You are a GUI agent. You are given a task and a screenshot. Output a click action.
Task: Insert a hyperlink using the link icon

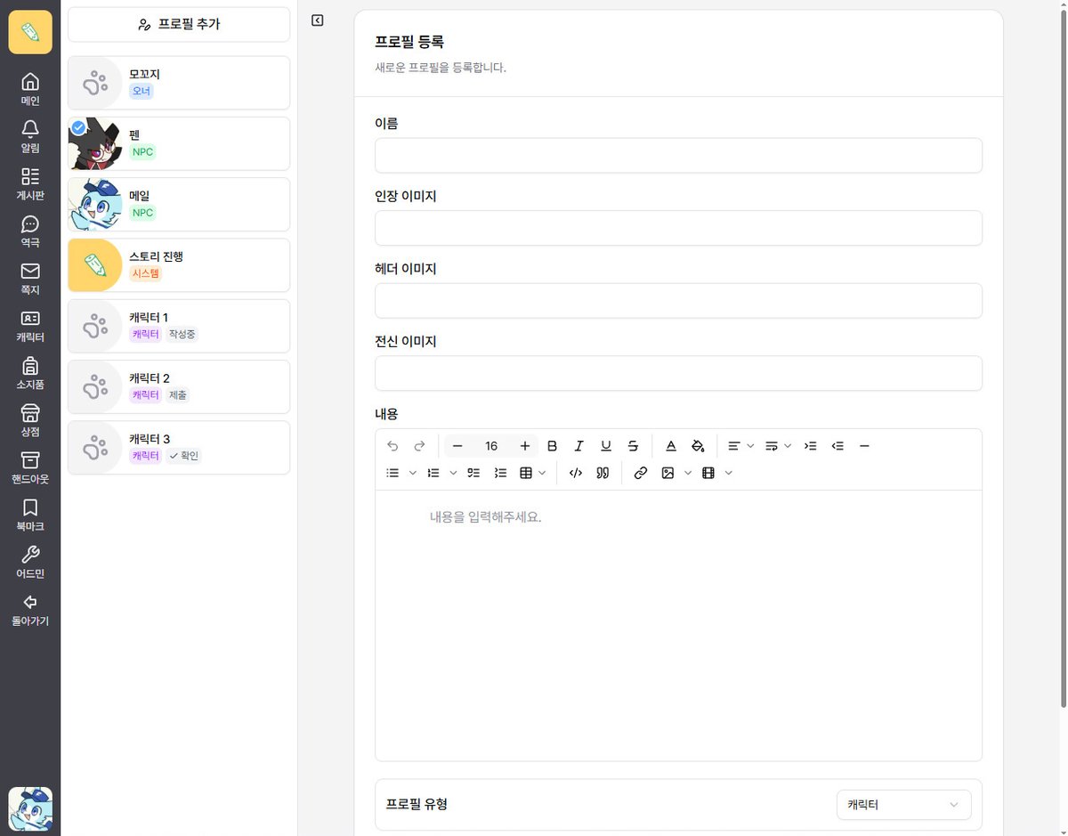640,473
